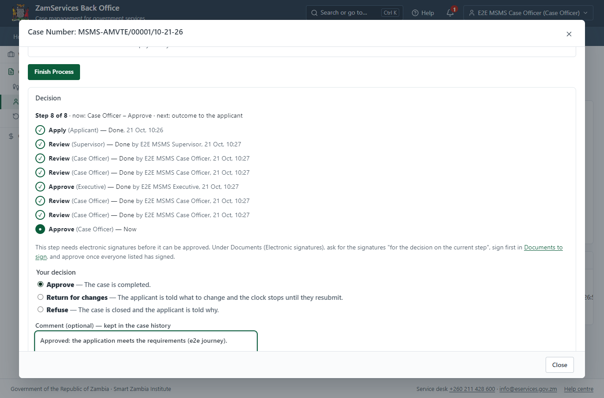Image resolution: width=604 pixels, height=398 pixels.
Task: Select the Return for changes radio button
Action: (41, 297)
